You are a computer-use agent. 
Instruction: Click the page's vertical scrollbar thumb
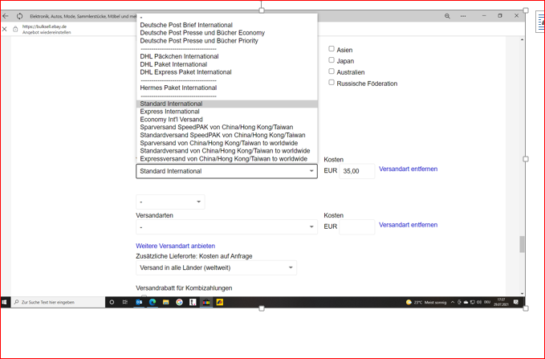click(x=522, y=244)
